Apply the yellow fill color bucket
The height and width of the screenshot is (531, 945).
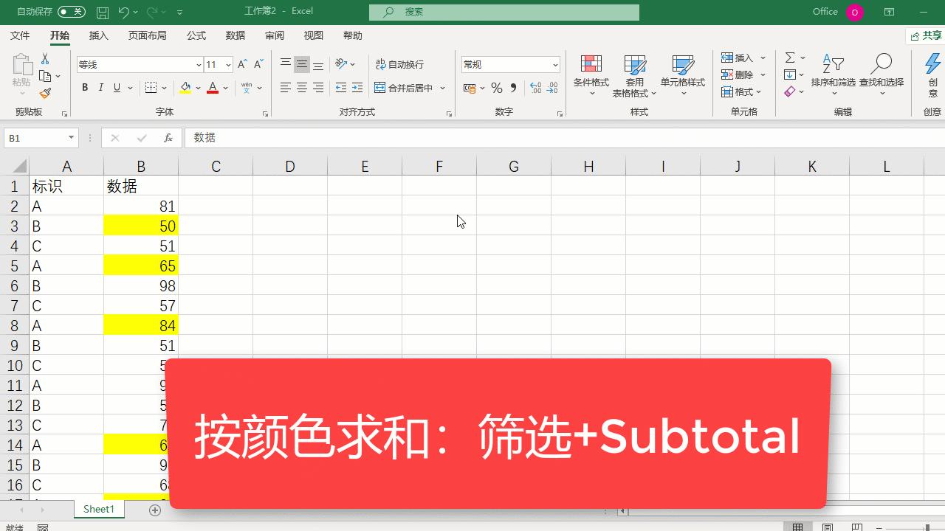click(185, 88)
